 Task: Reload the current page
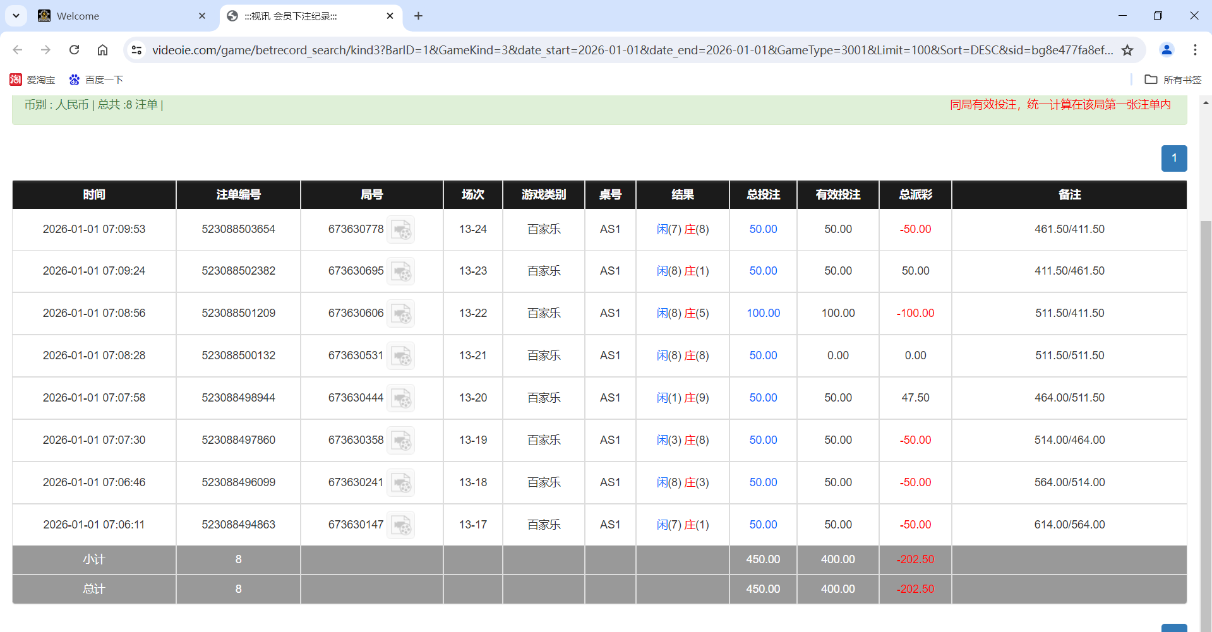[74, 50]
